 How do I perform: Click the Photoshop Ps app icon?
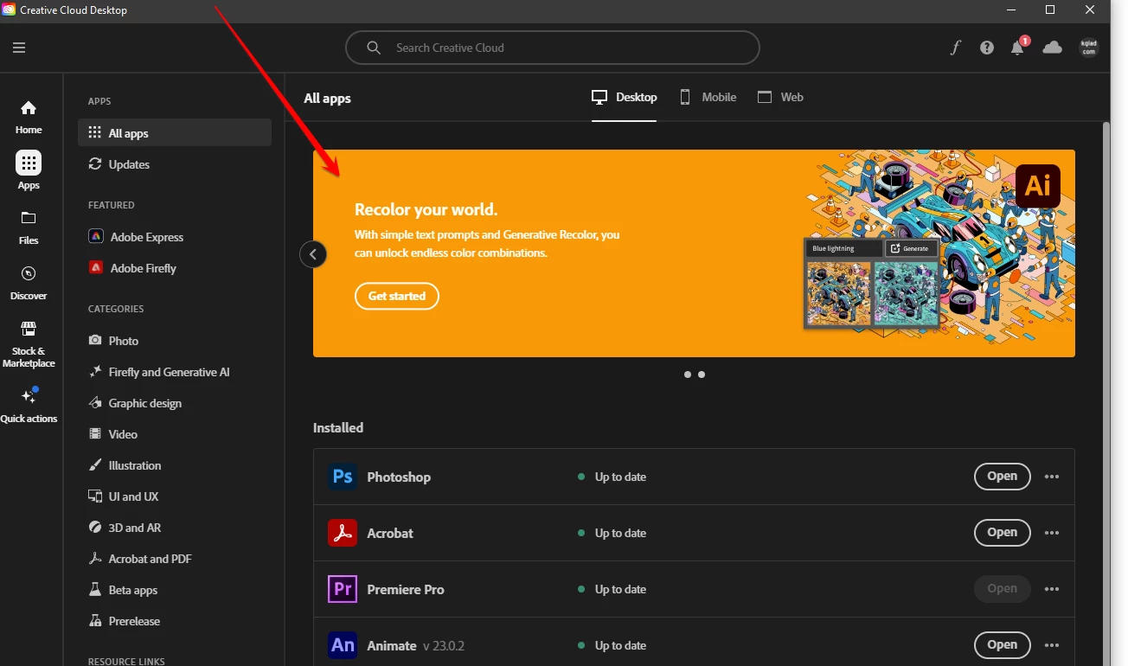tap(343, 477)
